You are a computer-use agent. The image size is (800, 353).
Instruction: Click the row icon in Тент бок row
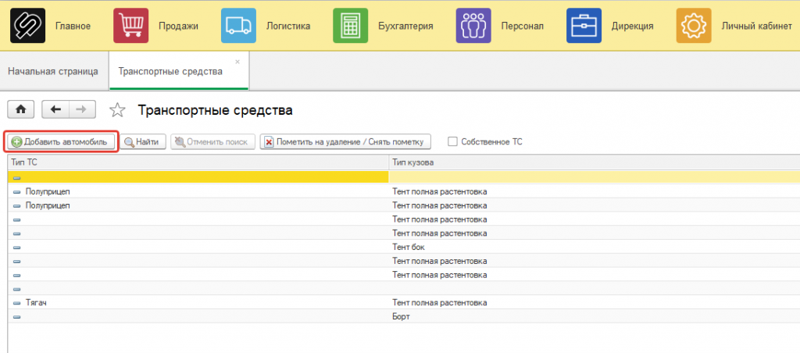[16, 248]
